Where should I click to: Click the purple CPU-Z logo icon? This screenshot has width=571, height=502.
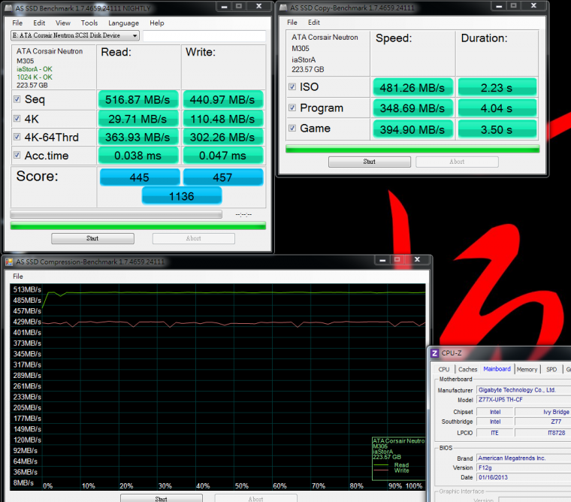click(x=435, y=353)
